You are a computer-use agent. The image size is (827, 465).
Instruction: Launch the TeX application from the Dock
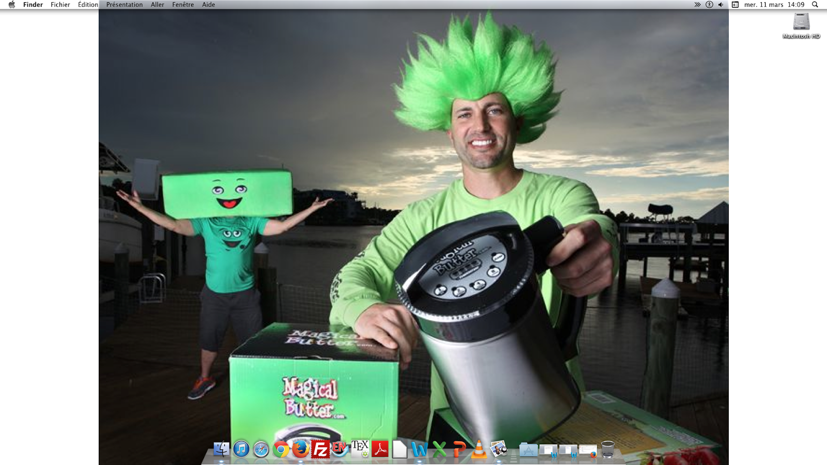pos(360,449)
